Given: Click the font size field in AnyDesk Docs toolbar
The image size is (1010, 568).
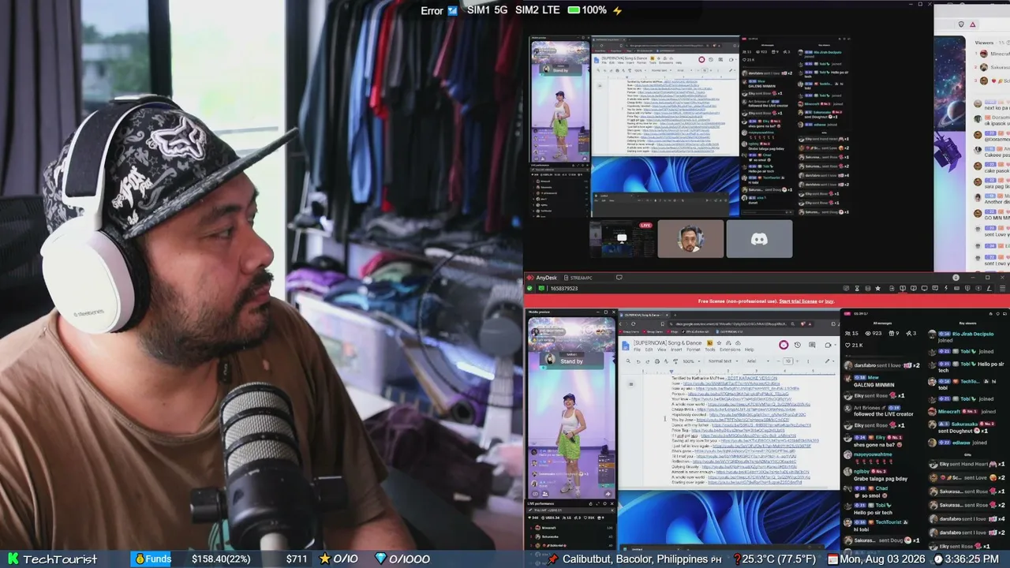Looking at the screenshot, I should point(787,361).
